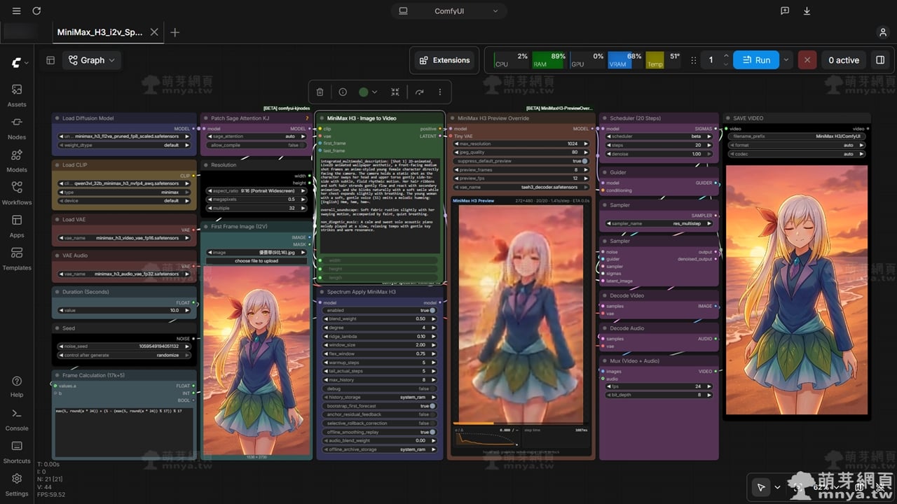The height and width of the screenshot is (504, 897).
Task: Open the aspect_ratio combo in Resolution node
Action: pos(256,191)
